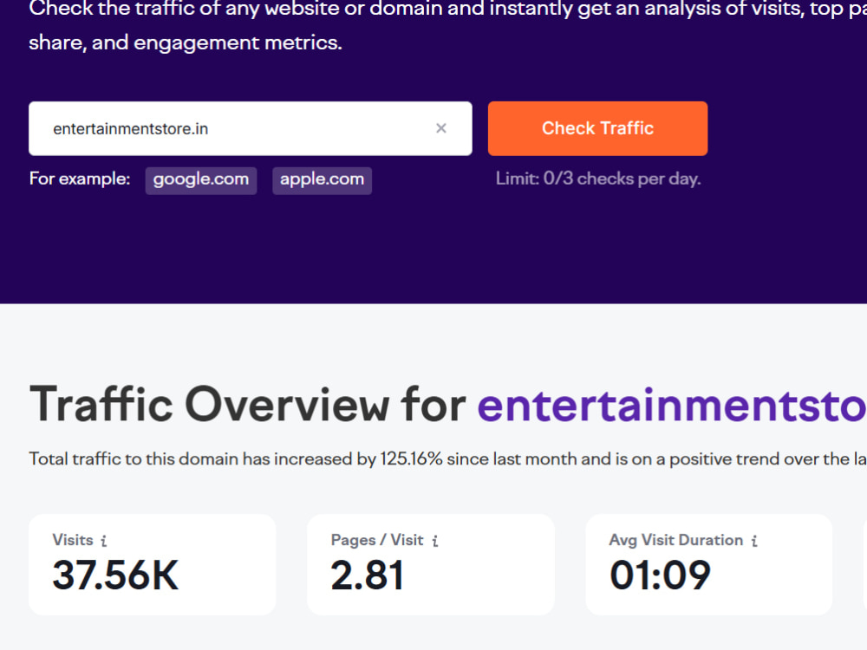Clear the domain input with the X icon
Viewport: 867px width, 650px height.
pos(440,128)
